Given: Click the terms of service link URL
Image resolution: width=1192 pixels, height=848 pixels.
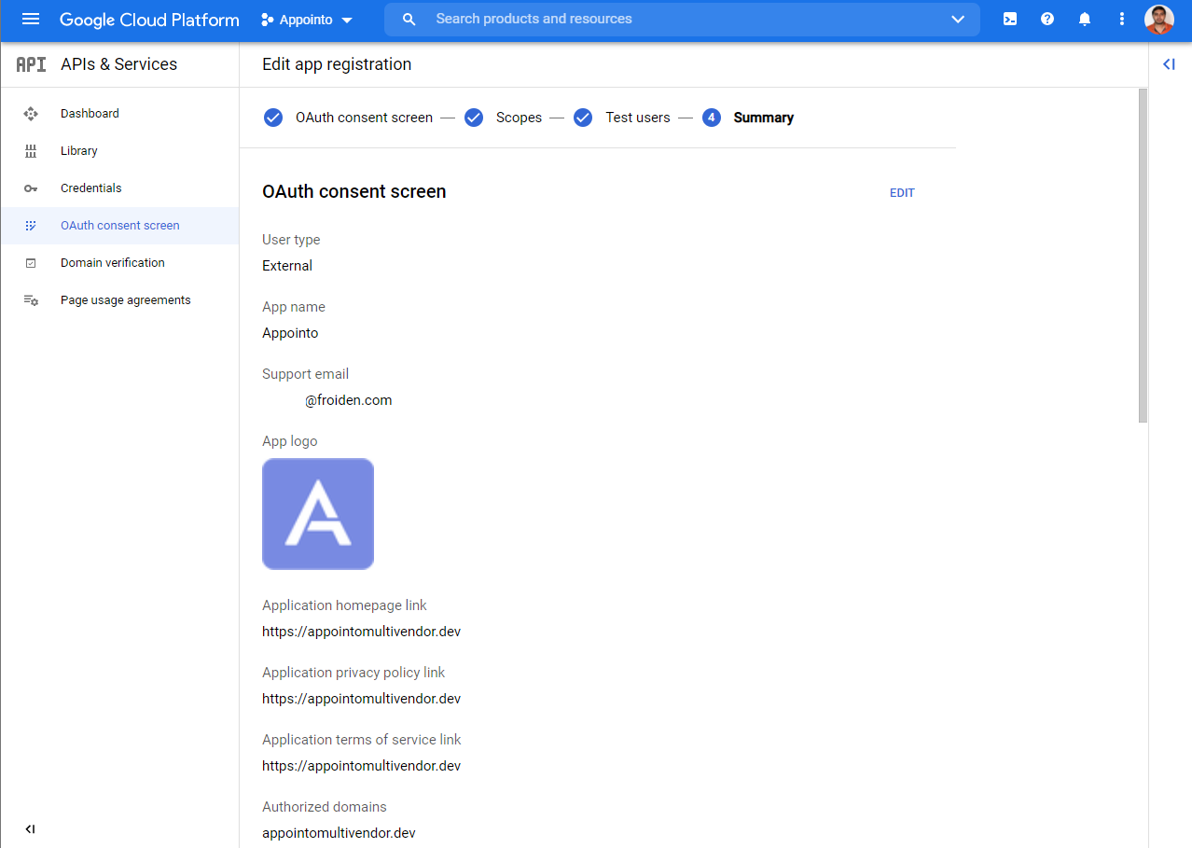Looking at the screenshot, I should coord(361,766).
